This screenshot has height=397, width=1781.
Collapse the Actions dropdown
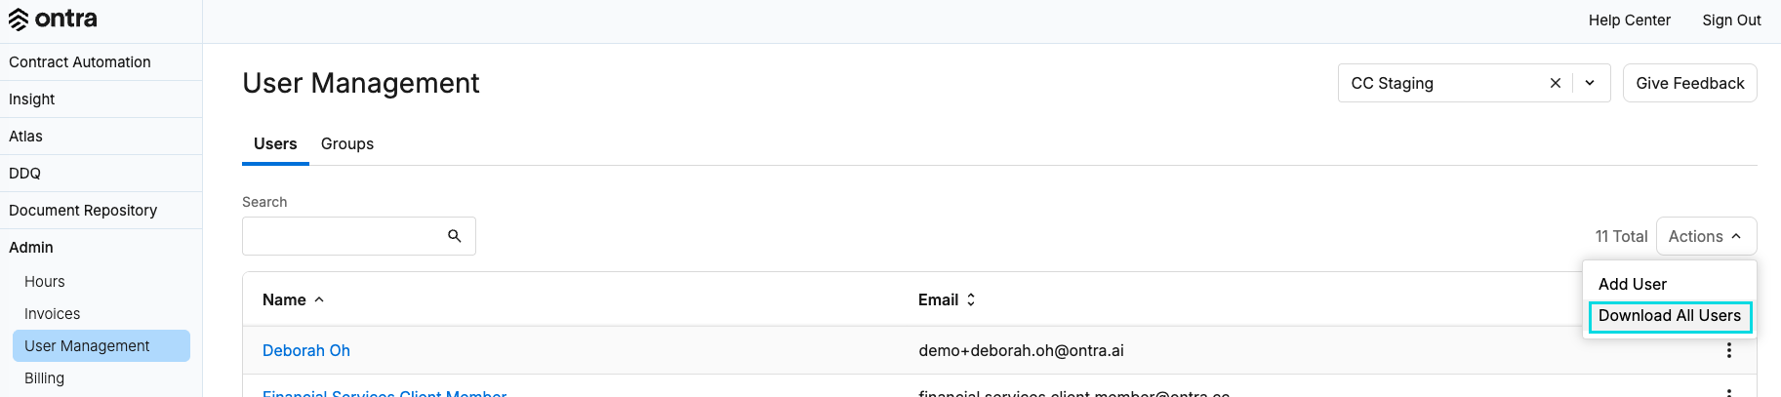pyautogui.click(x=1706, y=236)
